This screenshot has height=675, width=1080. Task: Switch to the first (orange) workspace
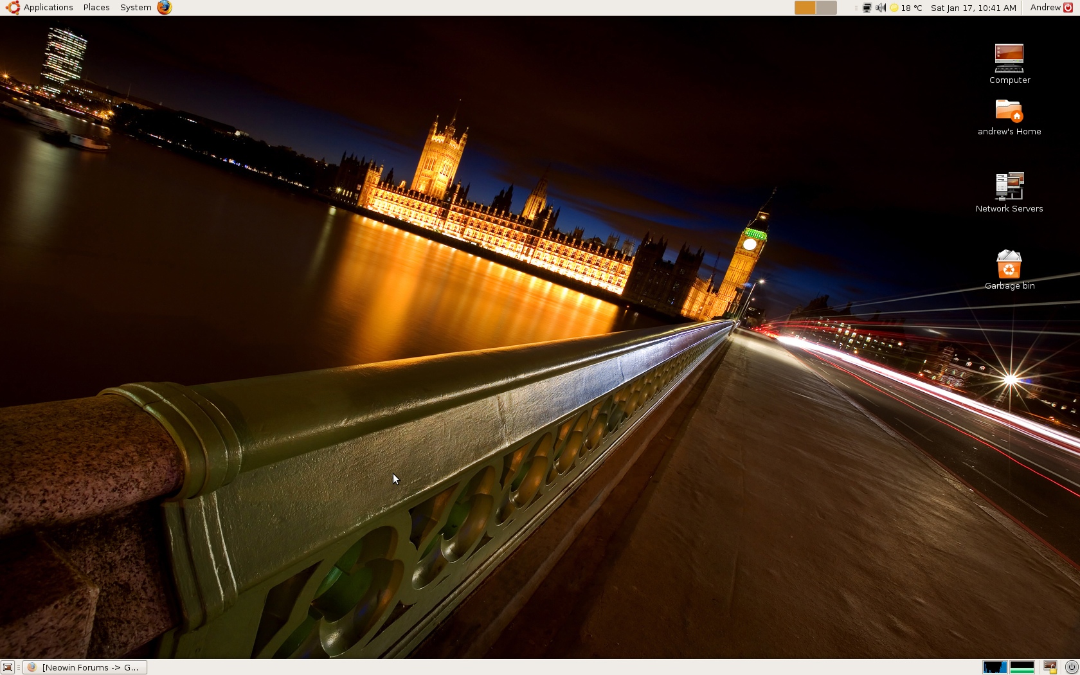(805, 8)
